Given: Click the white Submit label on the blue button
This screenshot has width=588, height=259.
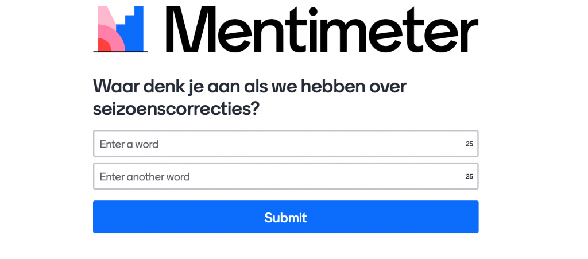Looking at the screenshot, I should click(286, 218).
